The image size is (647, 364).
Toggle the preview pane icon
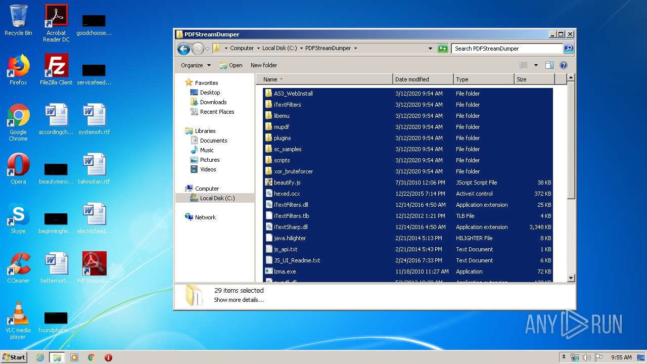click(x=549, y=65)
